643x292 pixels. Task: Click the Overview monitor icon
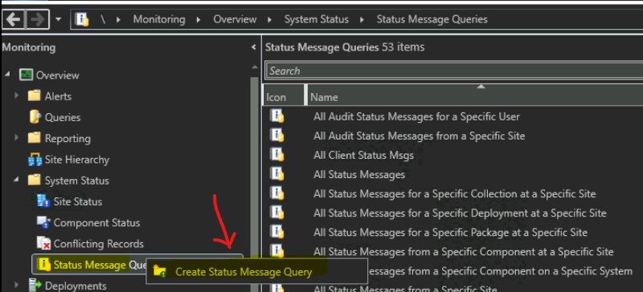click(x=26, y=75)
